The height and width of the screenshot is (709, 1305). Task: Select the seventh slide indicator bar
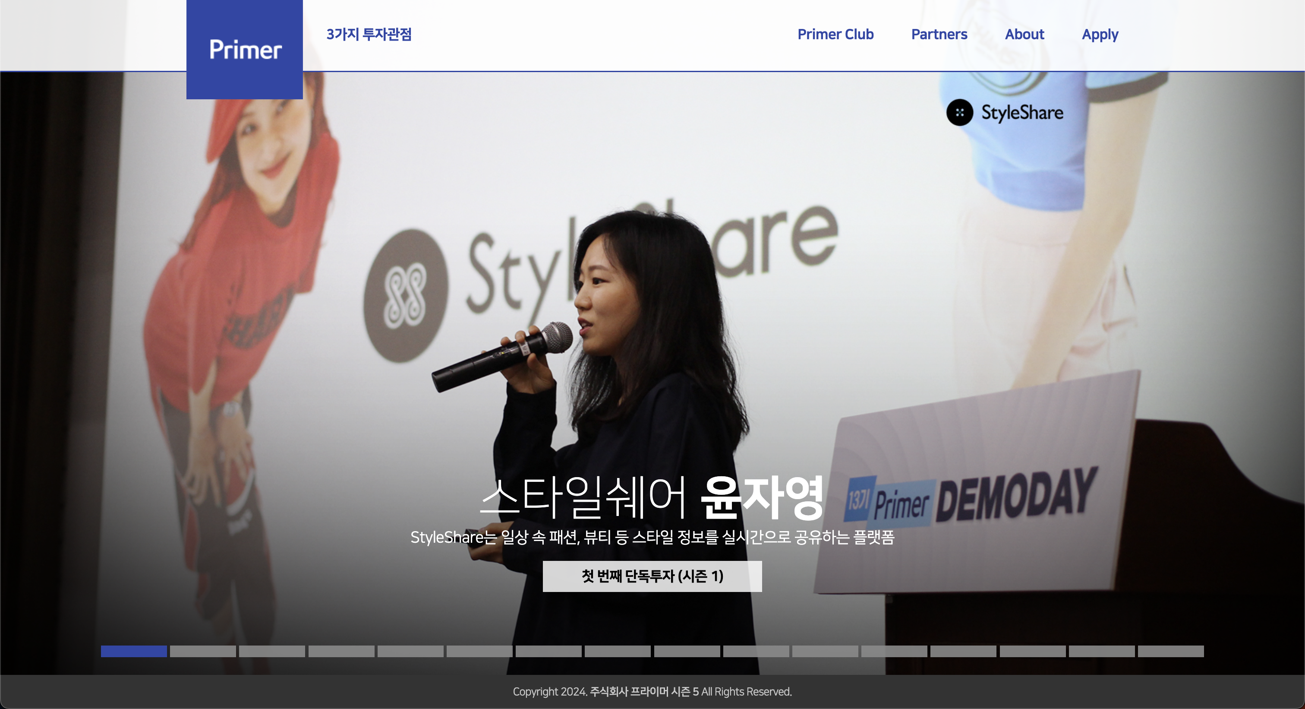[x=548, y=651]
